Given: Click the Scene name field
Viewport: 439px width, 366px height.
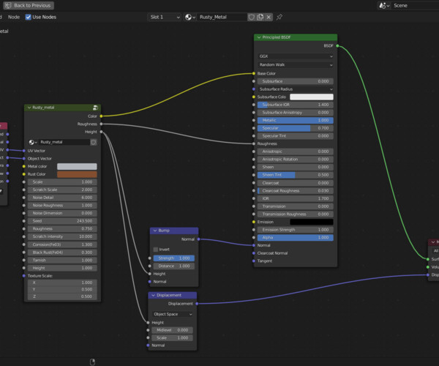Looking at the screenshot, I should pos(414,5).
